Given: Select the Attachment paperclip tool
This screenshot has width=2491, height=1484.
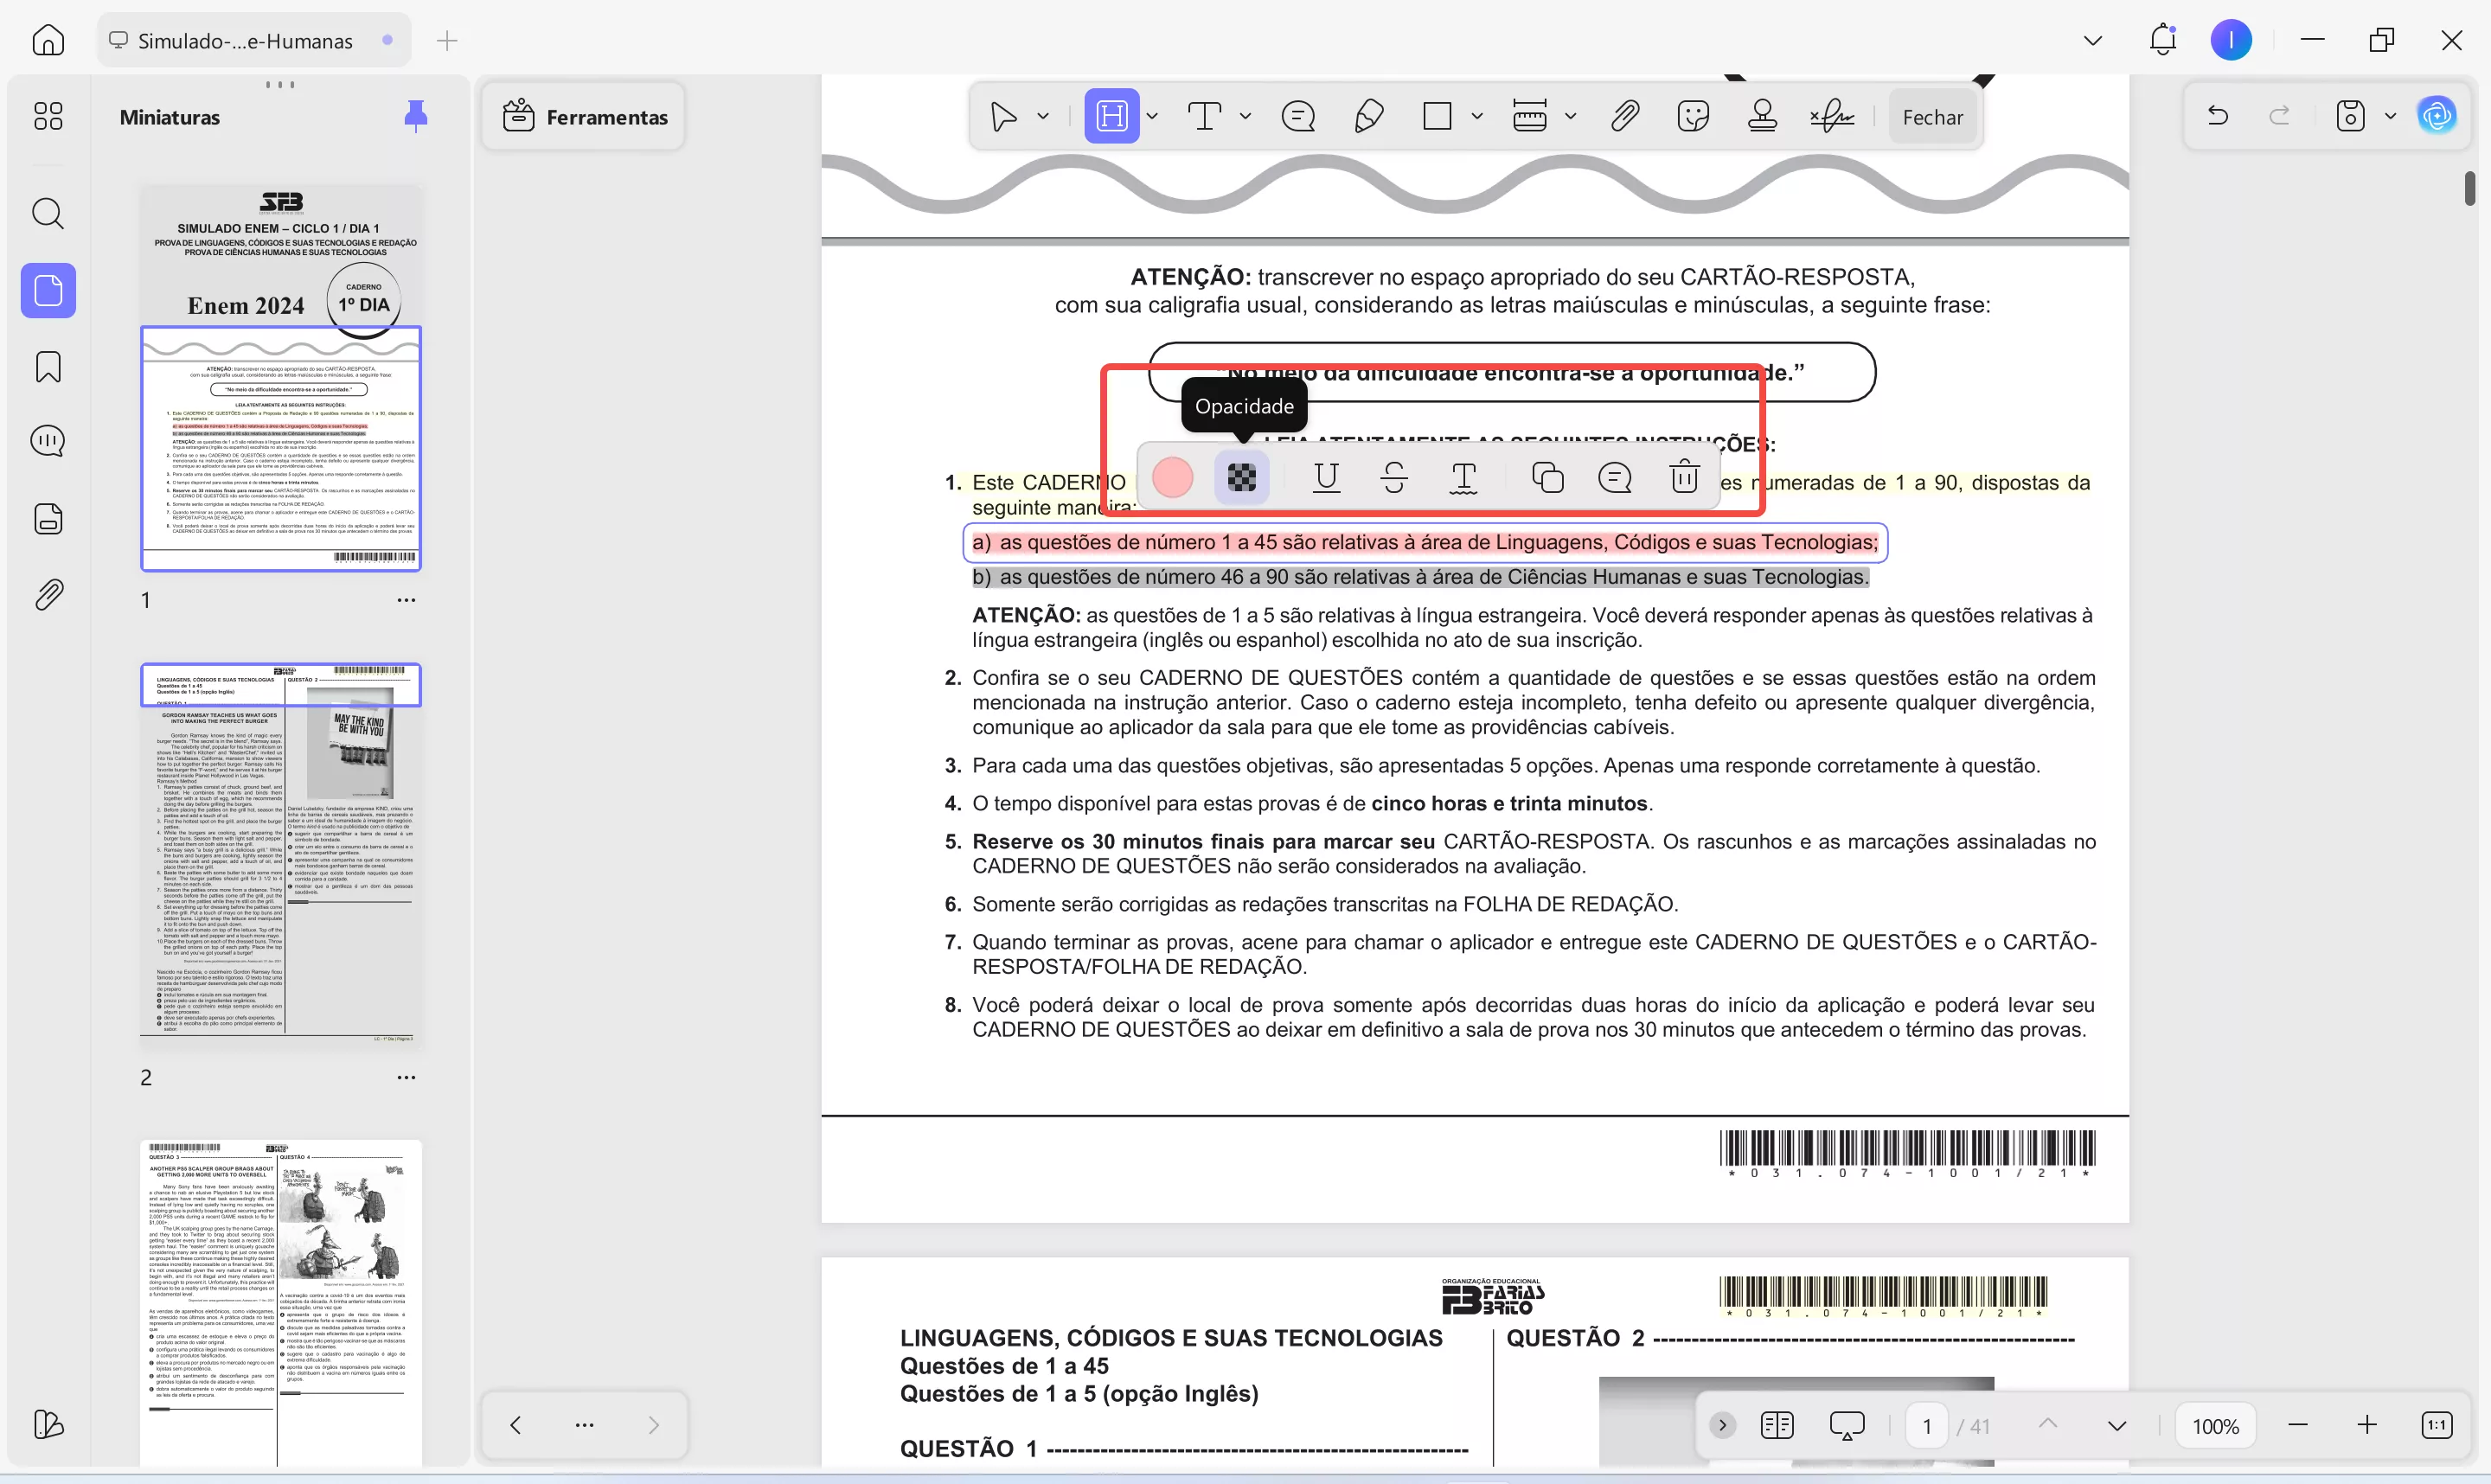Looking at the screenshot, I should click(x=1624, y=115).
